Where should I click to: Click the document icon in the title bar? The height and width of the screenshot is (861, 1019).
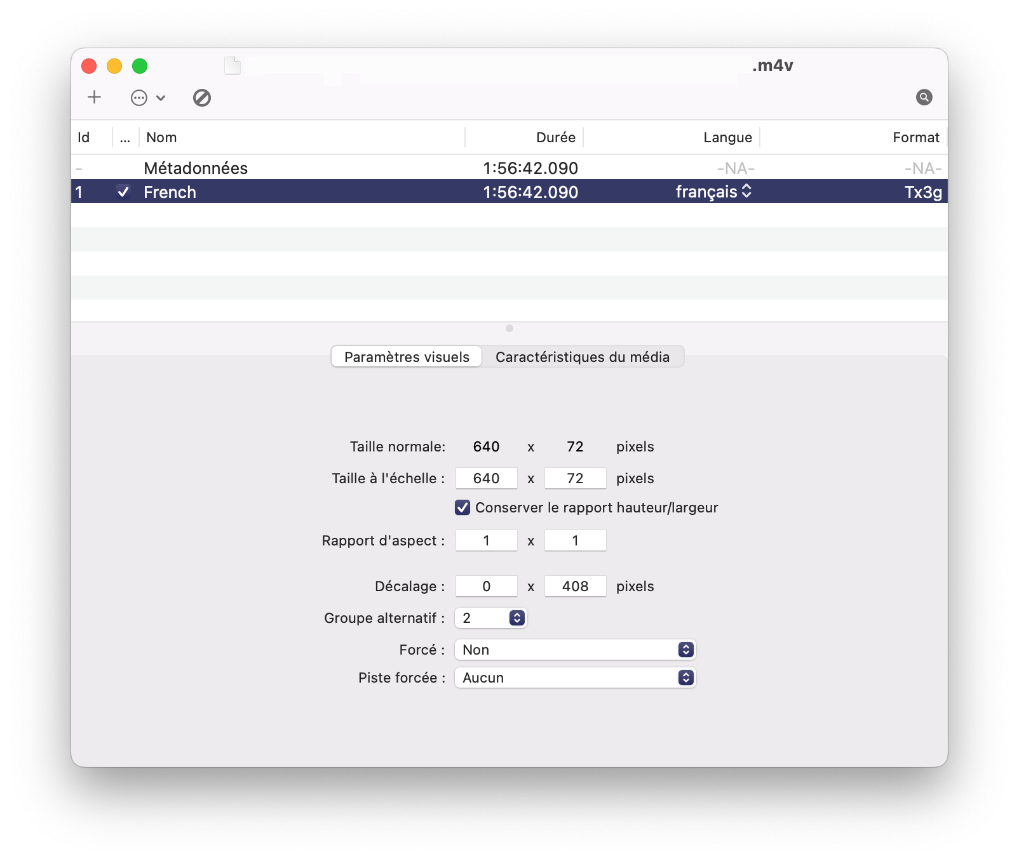(x=233, y=65)
